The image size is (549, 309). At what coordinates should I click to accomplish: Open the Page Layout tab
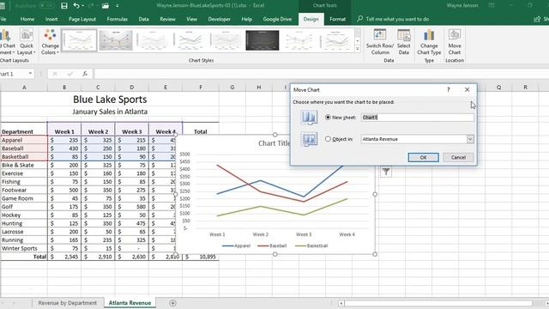pos(82,19)
